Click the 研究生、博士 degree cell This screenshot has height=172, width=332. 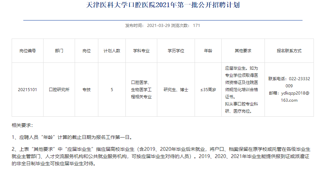176,90
